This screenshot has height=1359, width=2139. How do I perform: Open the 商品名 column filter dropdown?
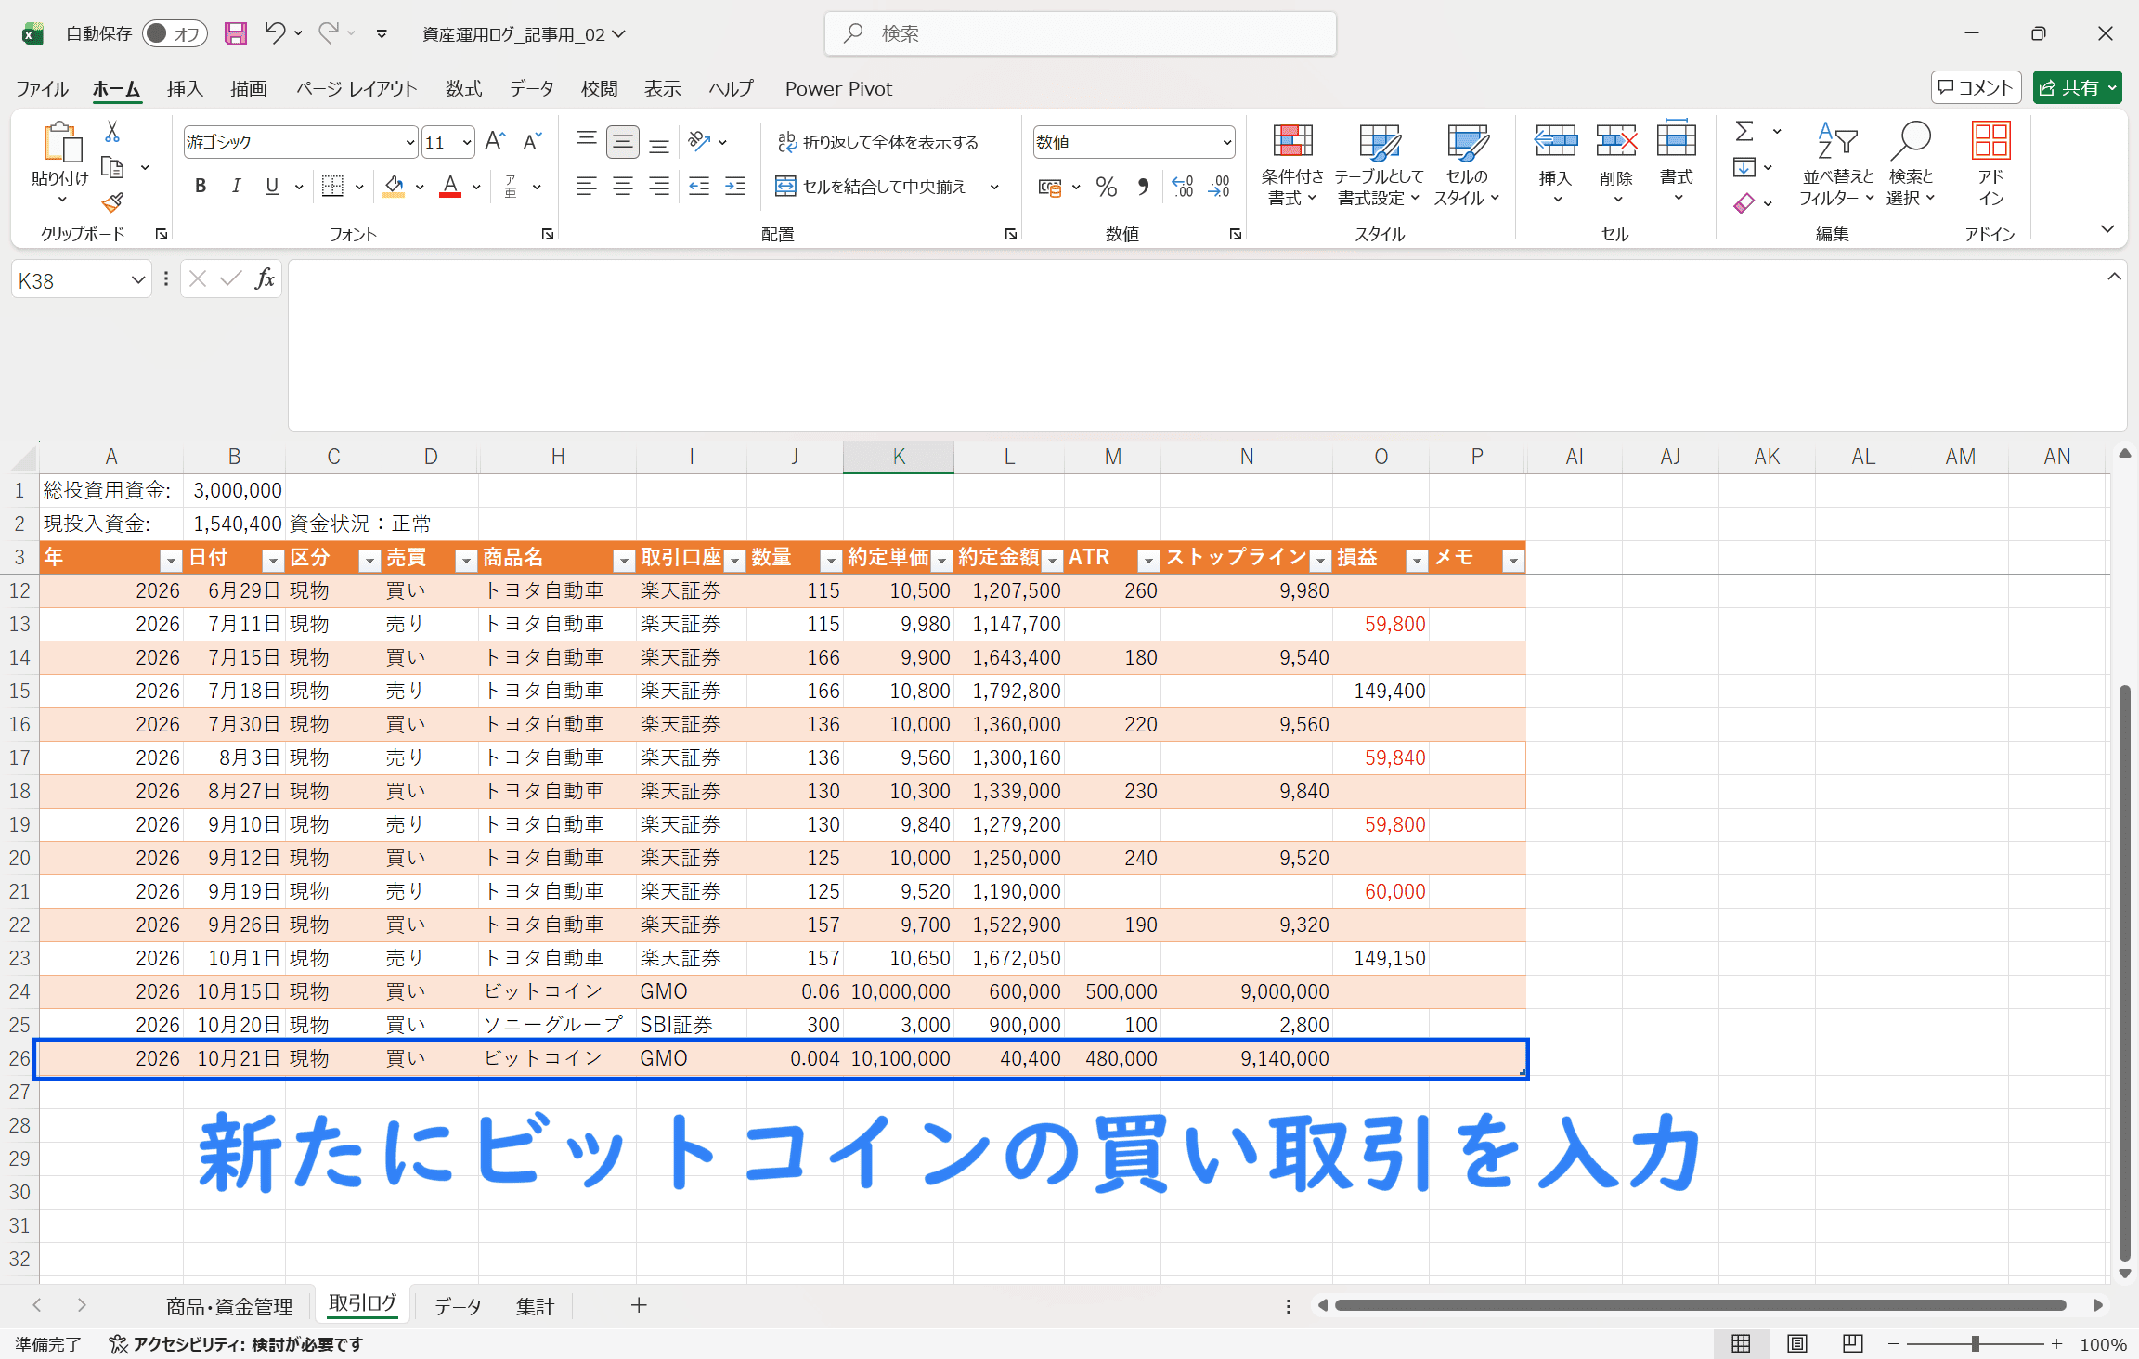point(624,560)
